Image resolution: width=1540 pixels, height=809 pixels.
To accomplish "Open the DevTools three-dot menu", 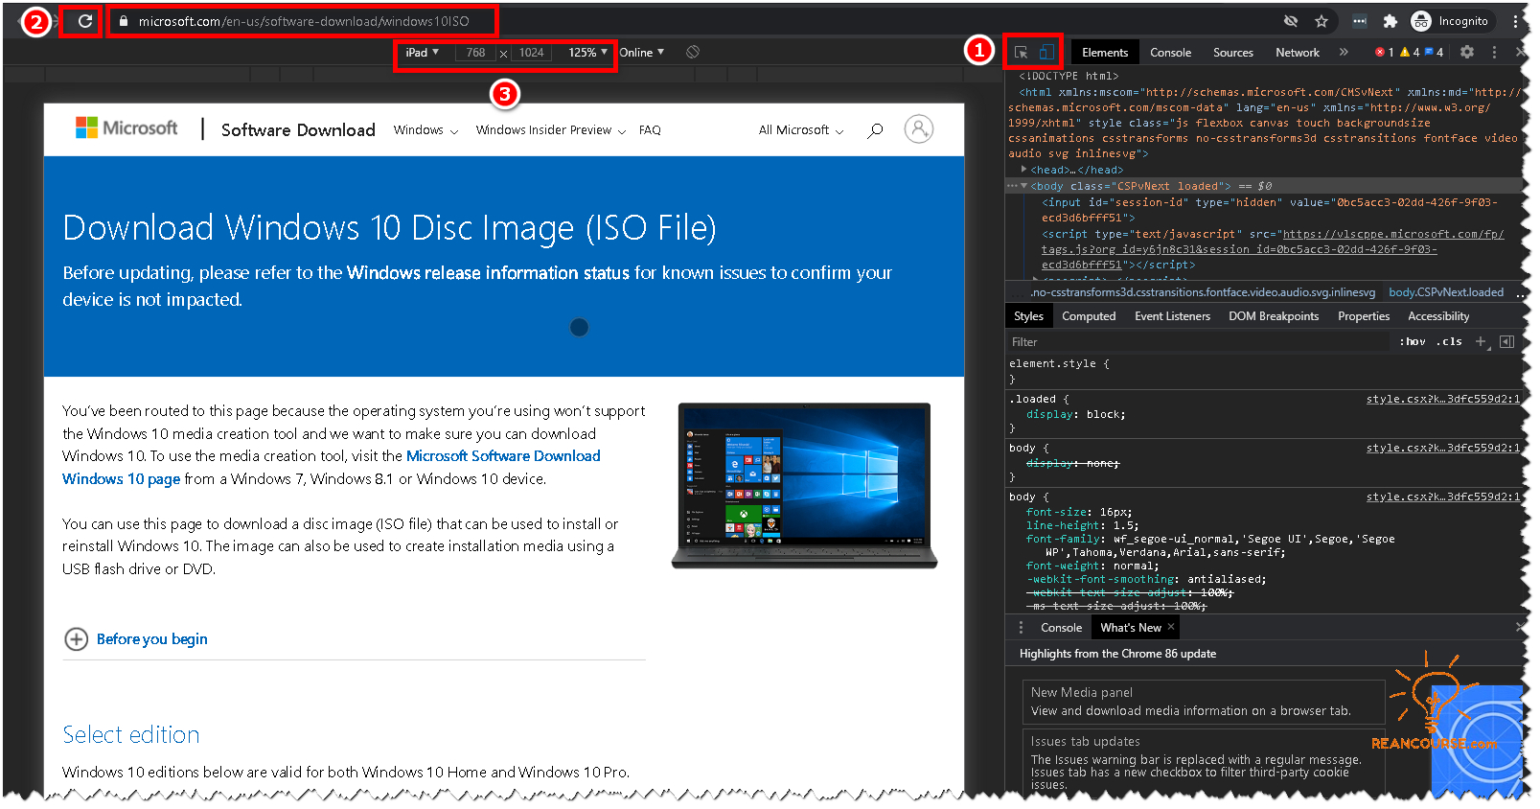I will pos(1494,53).
